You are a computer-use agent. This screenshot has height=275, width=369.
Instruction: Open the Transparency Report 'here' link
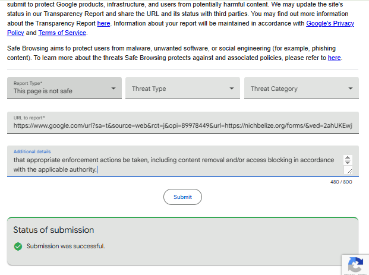click(x=103, y=23)
